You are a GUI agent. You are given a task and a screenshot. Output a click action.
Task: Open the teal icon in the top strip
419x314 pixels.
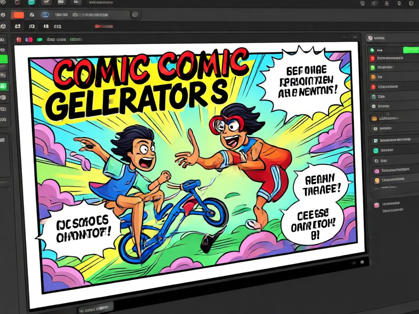click(31, 2)
